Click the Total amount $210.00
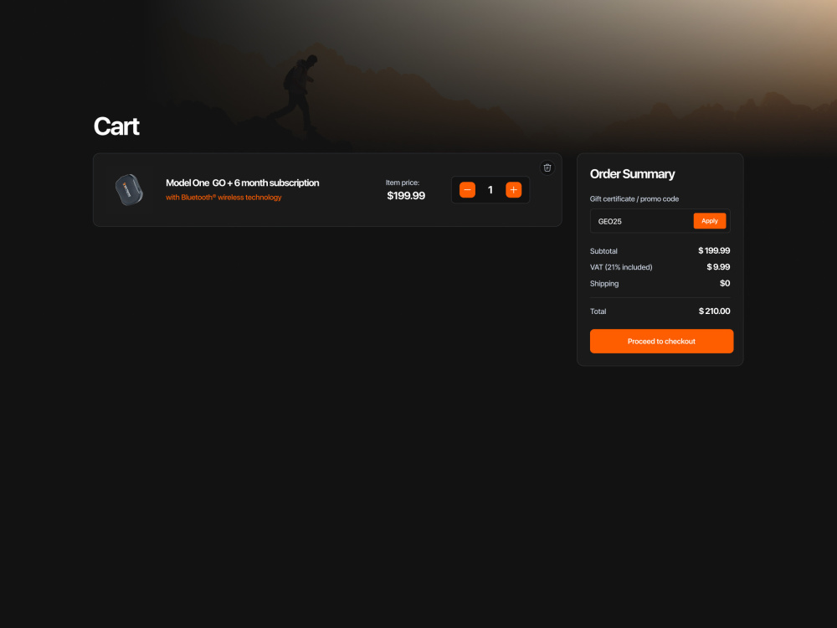This screenshot has height=628, width=837. point(714,311)
